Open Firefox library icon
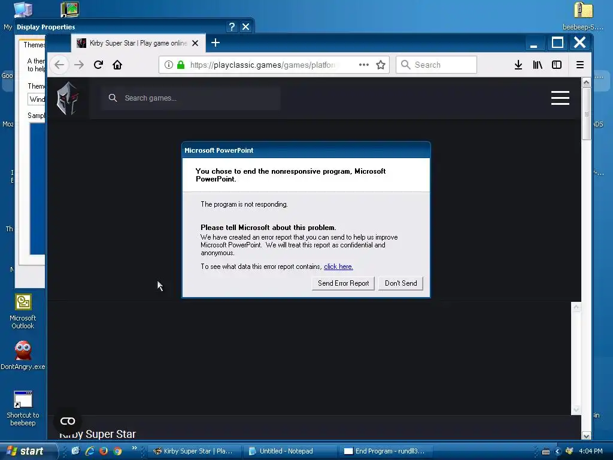The width and height of the screenshot is (613, 460). coord(538,65)
